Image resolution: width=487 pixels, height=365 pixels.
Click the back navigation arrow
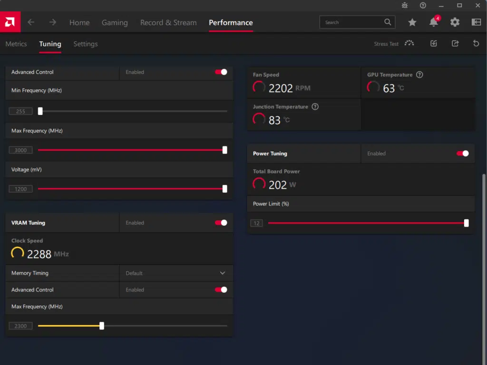(x=31, y=22)
